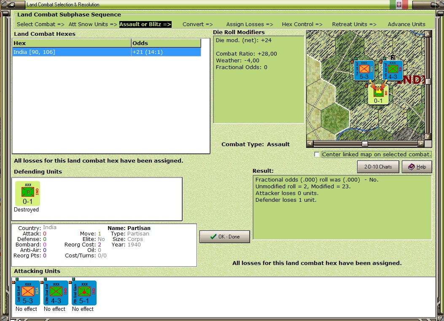Viewport: 444px width, 321px height.
Task: Click the 'Fractional Odds: 0' line
Action: 242,67
